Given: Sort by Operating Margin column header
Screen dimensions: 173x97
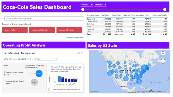Looking at the screenshot, I should pyautogui.click(x=160, y=15).
